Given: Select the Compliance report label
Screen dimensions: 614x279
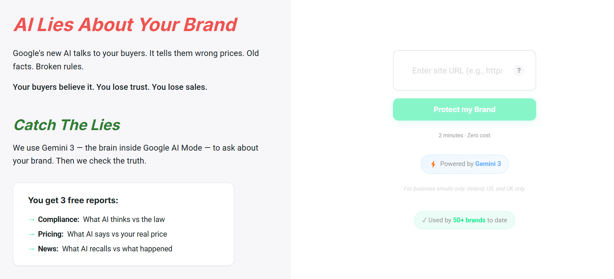Looking at the screenshot, I should pos(58,220).
